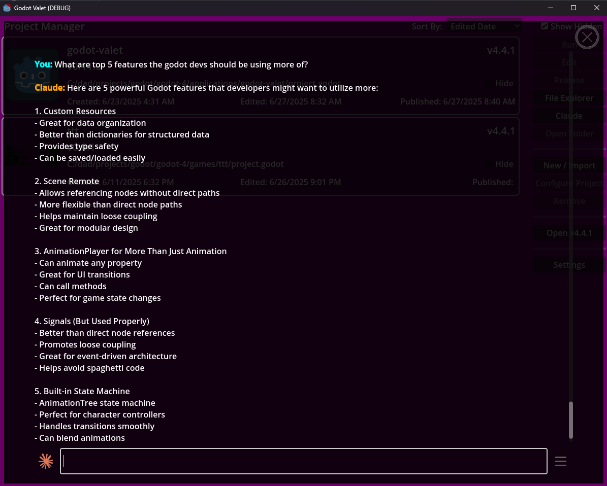Screen dimensions: 607x486
Task: Click the Edit button in the sidebar
Action: pyautogui.click(x=569, y=62)
